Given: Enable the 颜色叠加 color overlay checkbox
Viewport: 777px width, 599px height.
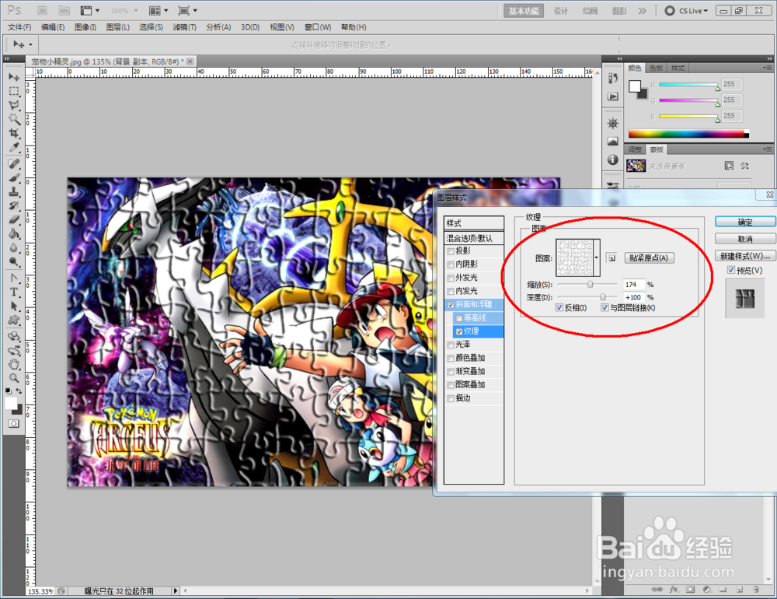Looking at the screenshot, I should click(x=451, y=359).
